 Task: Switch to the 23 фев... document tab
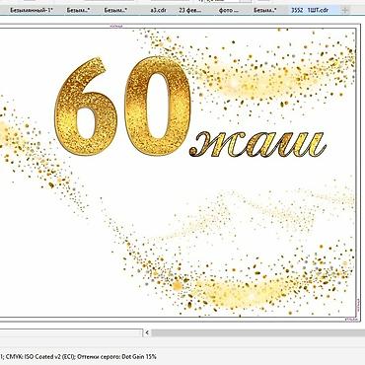tap(189, 10)
